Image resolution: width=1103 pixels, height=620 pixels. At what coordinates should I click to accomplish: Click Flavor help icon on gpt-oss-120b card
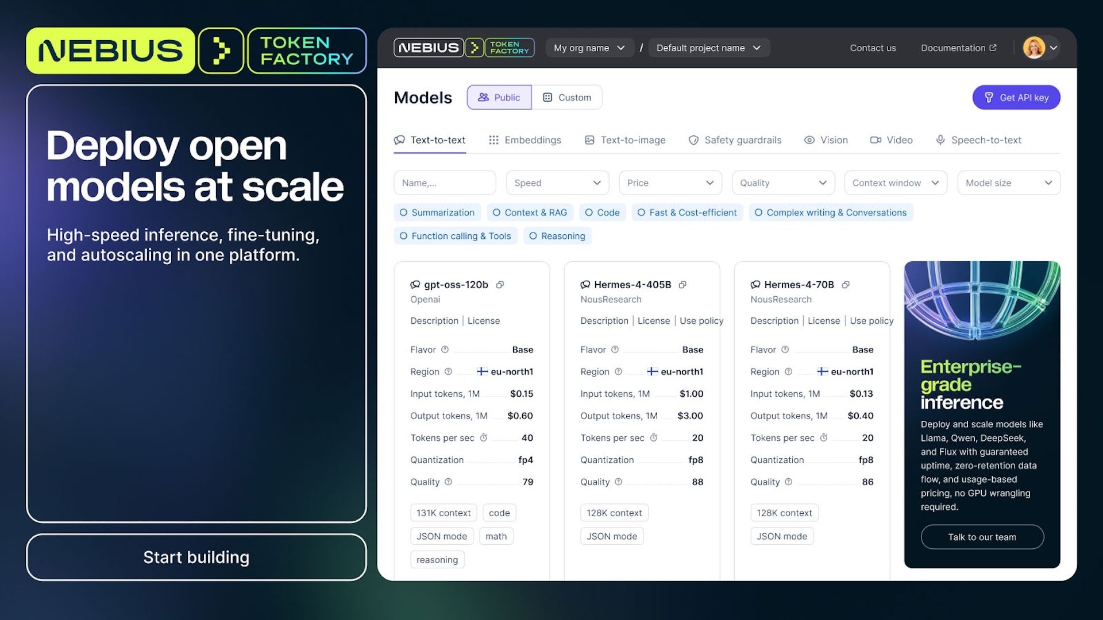tap(445, 350)
